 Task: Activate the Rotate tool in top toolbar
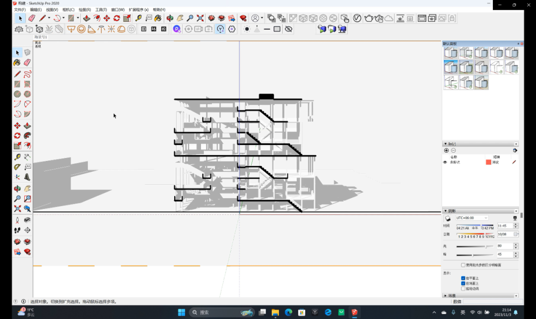point(117,18)
